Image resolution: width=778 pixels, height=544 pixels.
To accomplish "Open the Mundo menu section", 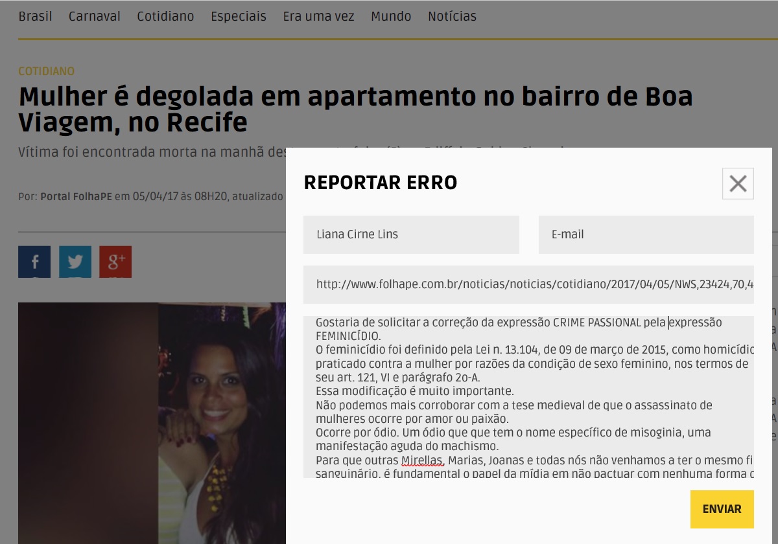I will 391,16.
